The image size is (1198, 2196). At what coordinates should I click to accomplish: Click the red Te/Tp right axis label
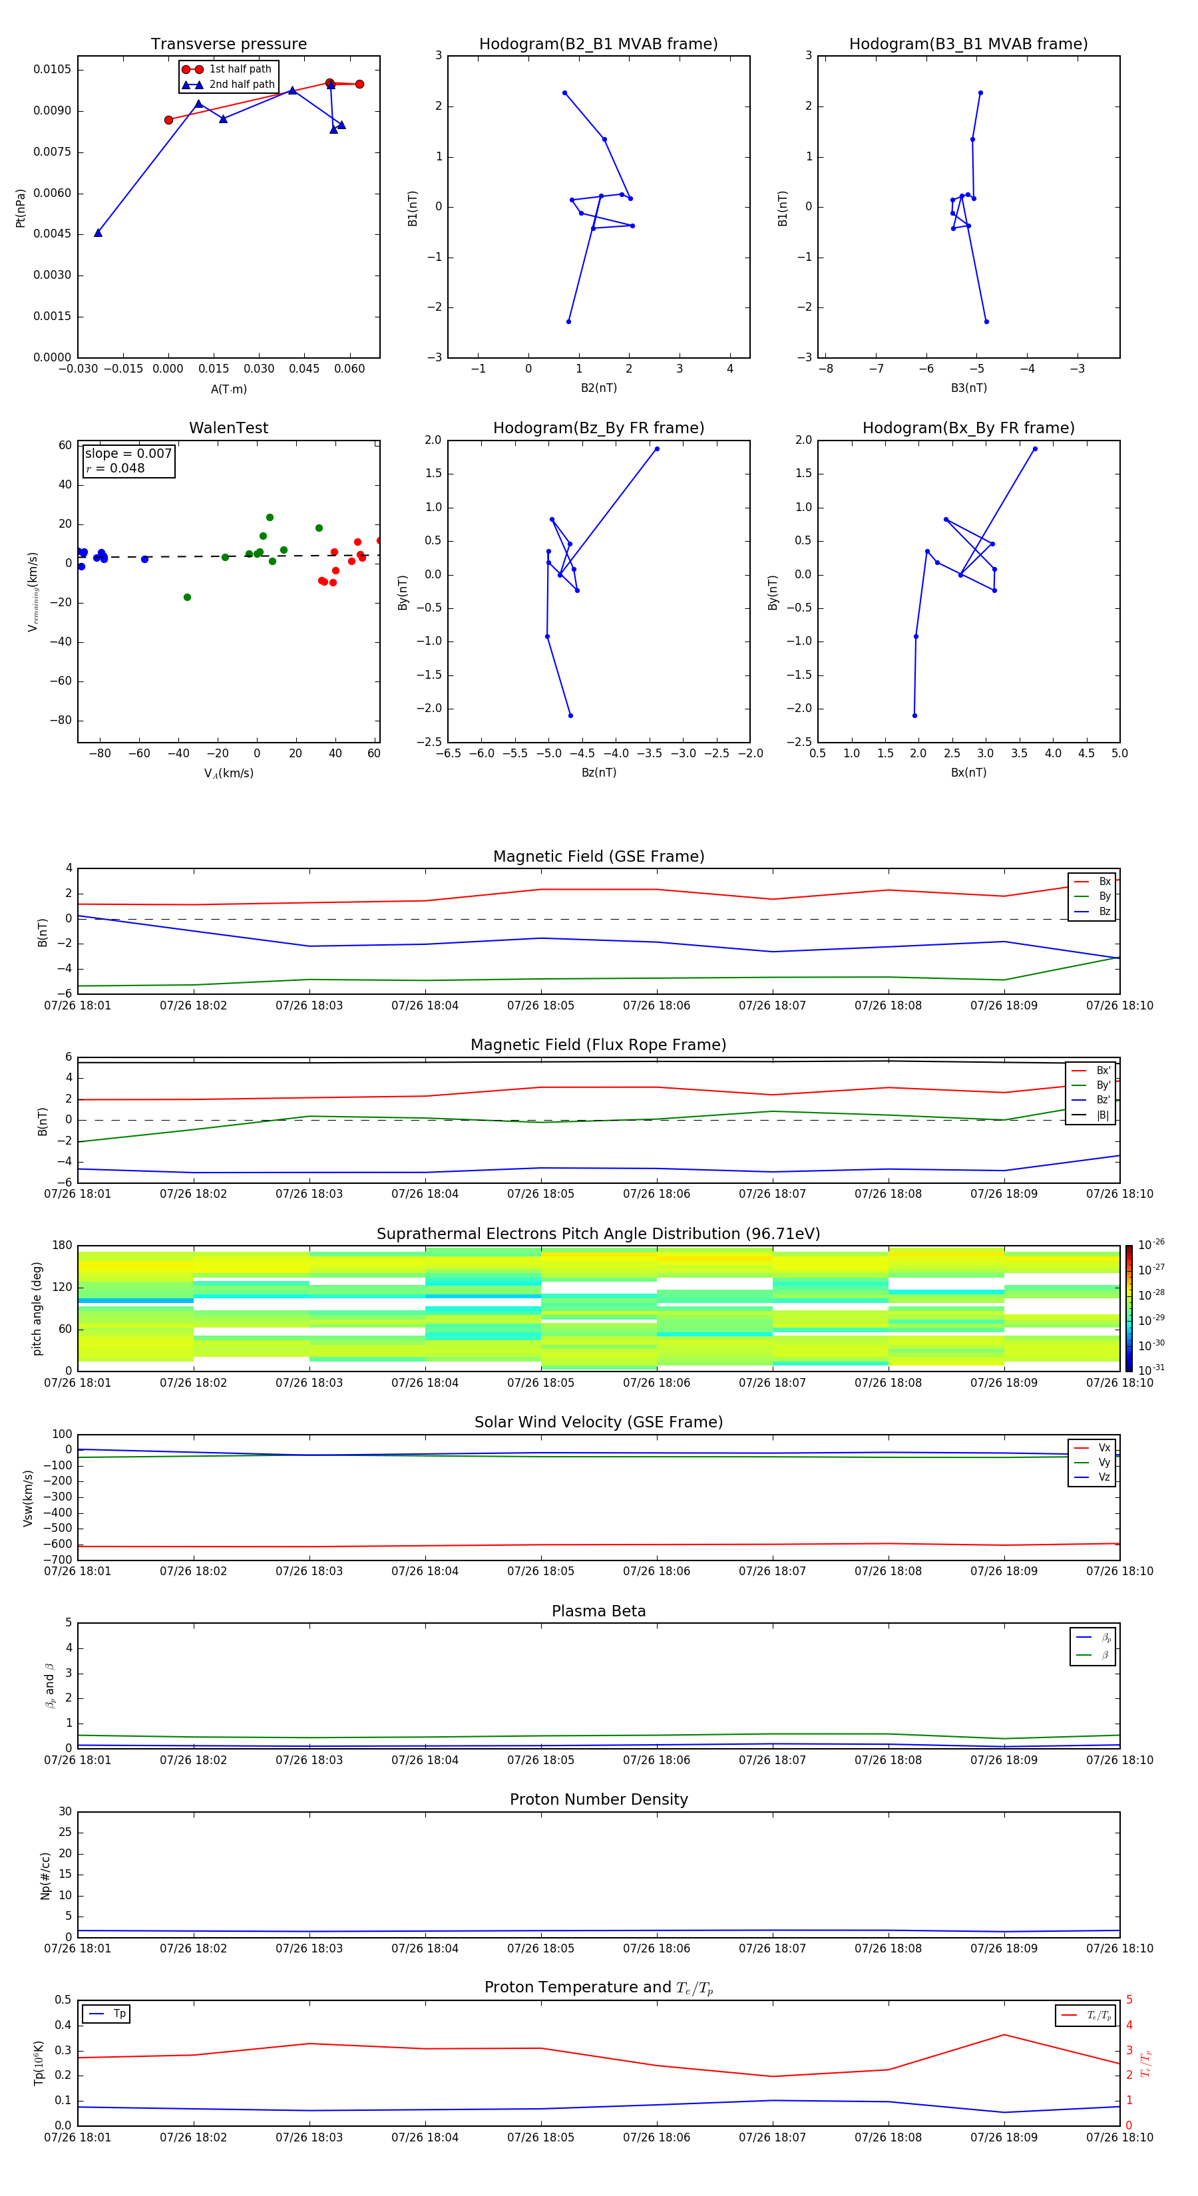1146,2063
